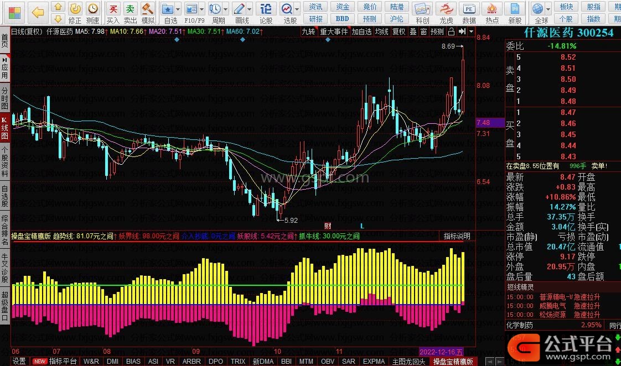Open the 自选股 sidebar tab
The width and height of the screenshot is (621, 366).
5,196
